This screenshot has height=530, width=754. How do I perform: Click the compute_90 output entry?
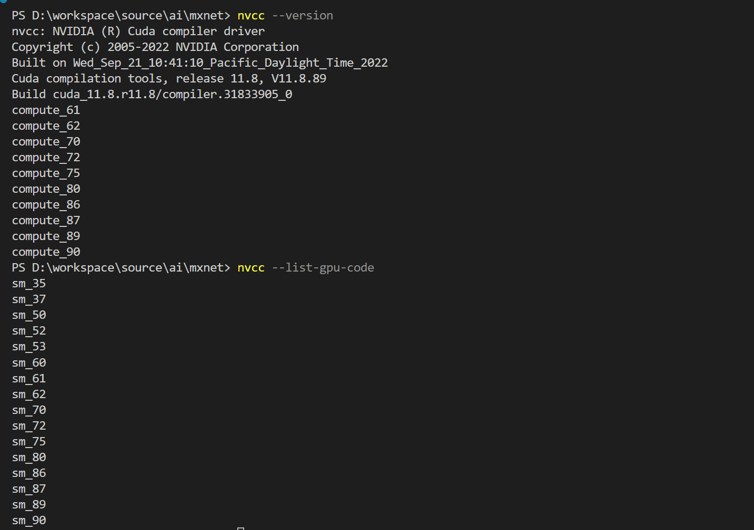pos(46,252)
